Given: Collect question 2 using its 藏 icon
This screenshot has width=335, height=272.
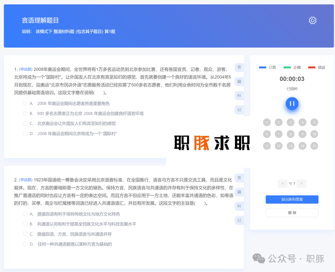Looking at the screenshot, I should (239, 192).
